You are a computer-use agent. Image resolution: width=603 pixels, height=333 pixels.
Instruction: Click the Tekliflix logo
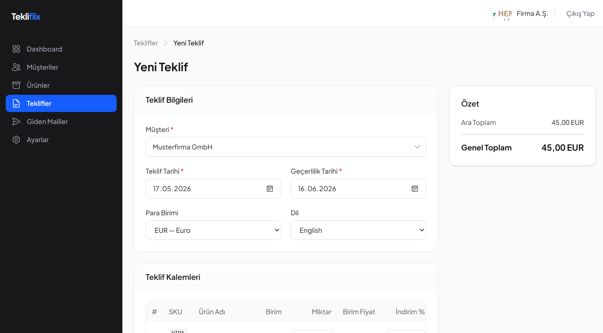(x=26, y=17)
